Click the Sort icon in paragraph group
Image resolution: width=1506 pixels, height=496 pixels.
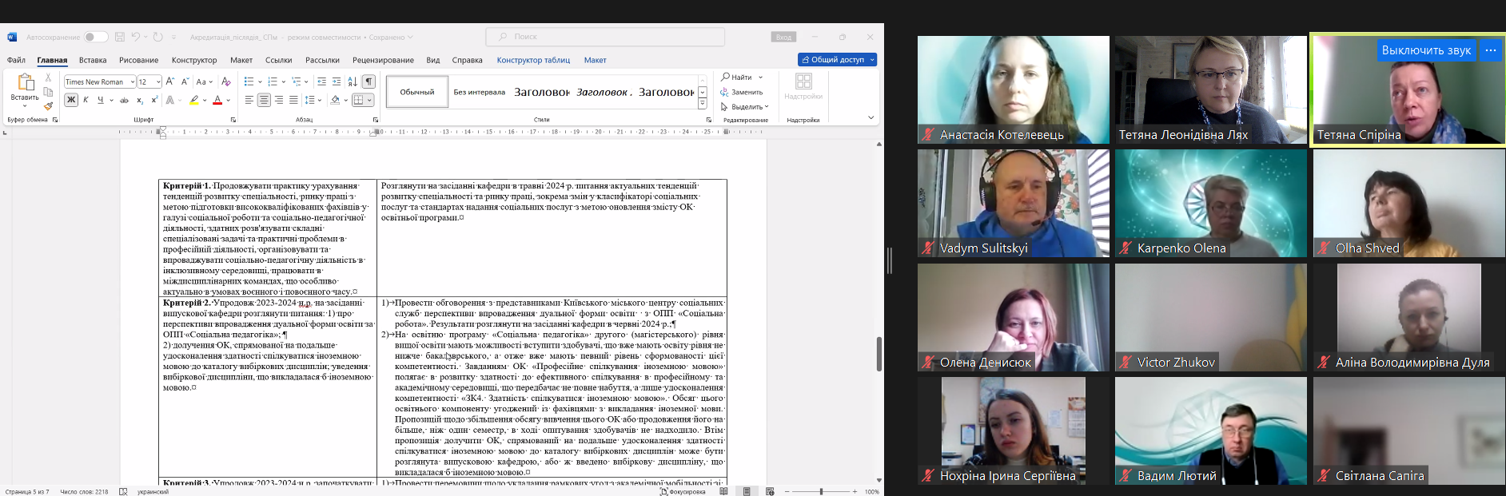click(x=353, y=81)
